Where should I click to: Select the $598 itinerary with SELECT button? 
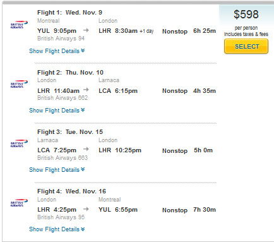pos(246,46)
